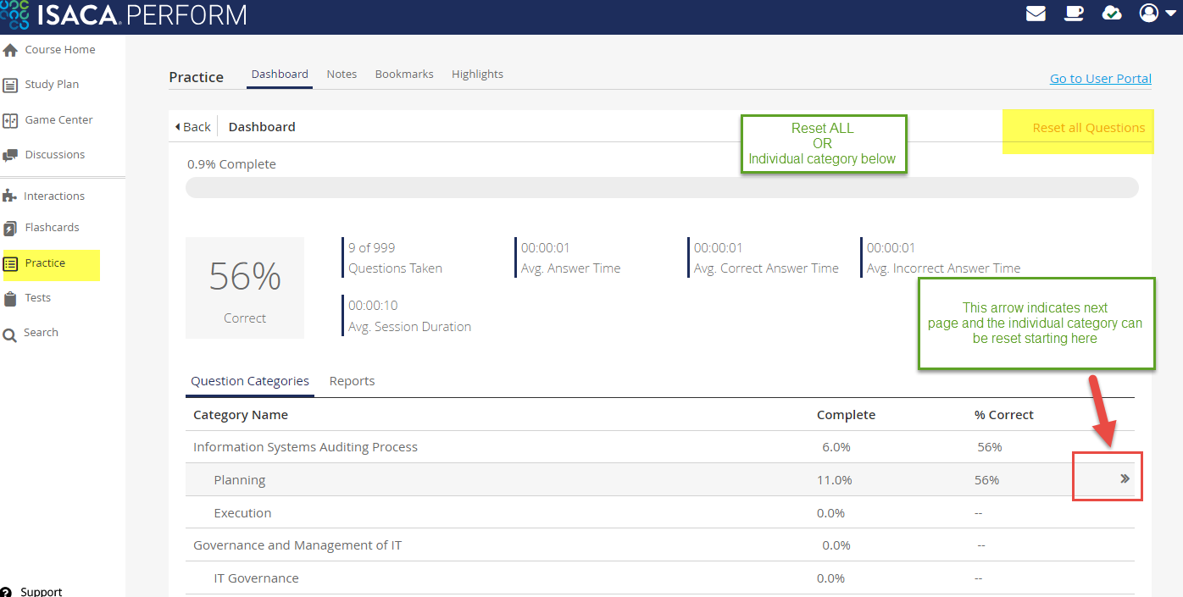
Task: Click the Search magnifier in sidebar
Action: [x=10, y=334]
